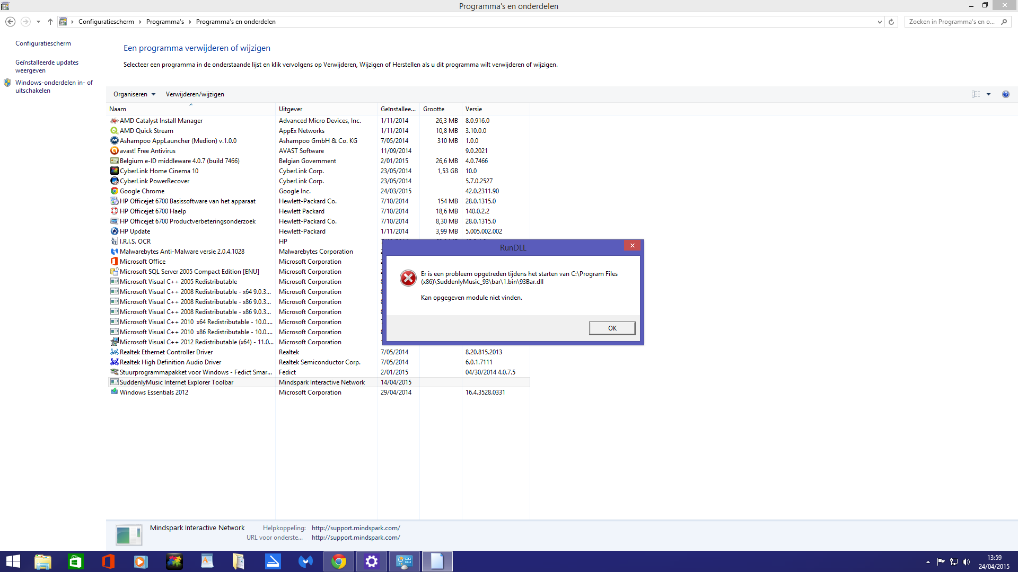Go back with the Back arrow
1018x572 pixels.
tap(10, 22)
